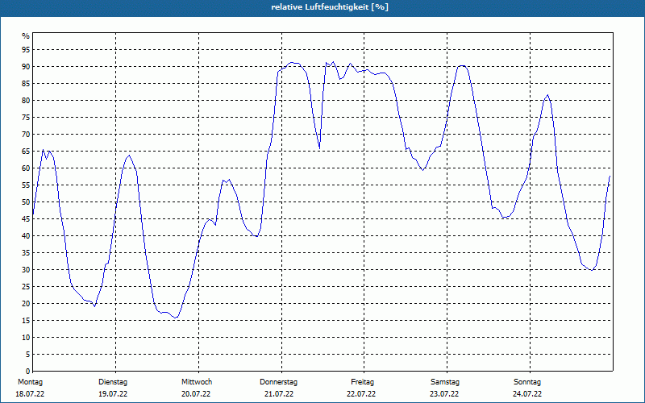645x403 pixels.
Task: Click the 'Dienstag' day label
Action: [x=113, y=382]
